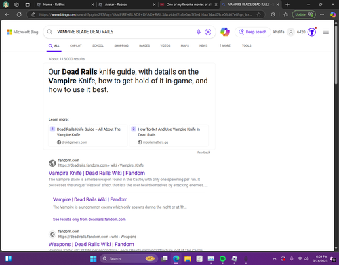Open Vampire | Dead Rails Wiki sub-result
The width and height of the screenshot is (339, 265).
90,199
